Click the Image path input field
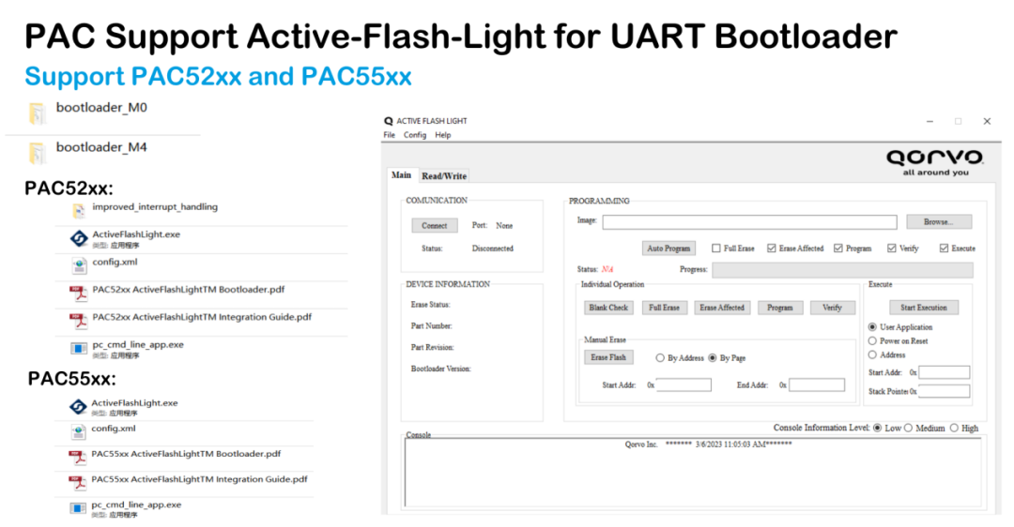 [x=749, y=222]
